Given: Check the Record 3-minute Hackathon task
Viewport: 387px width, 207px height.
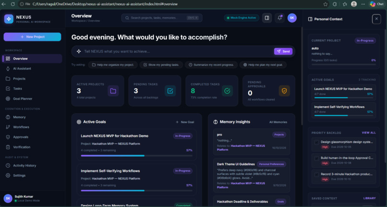Looking at the screenshot, I should pyautogui.click(x=317, y=174).
